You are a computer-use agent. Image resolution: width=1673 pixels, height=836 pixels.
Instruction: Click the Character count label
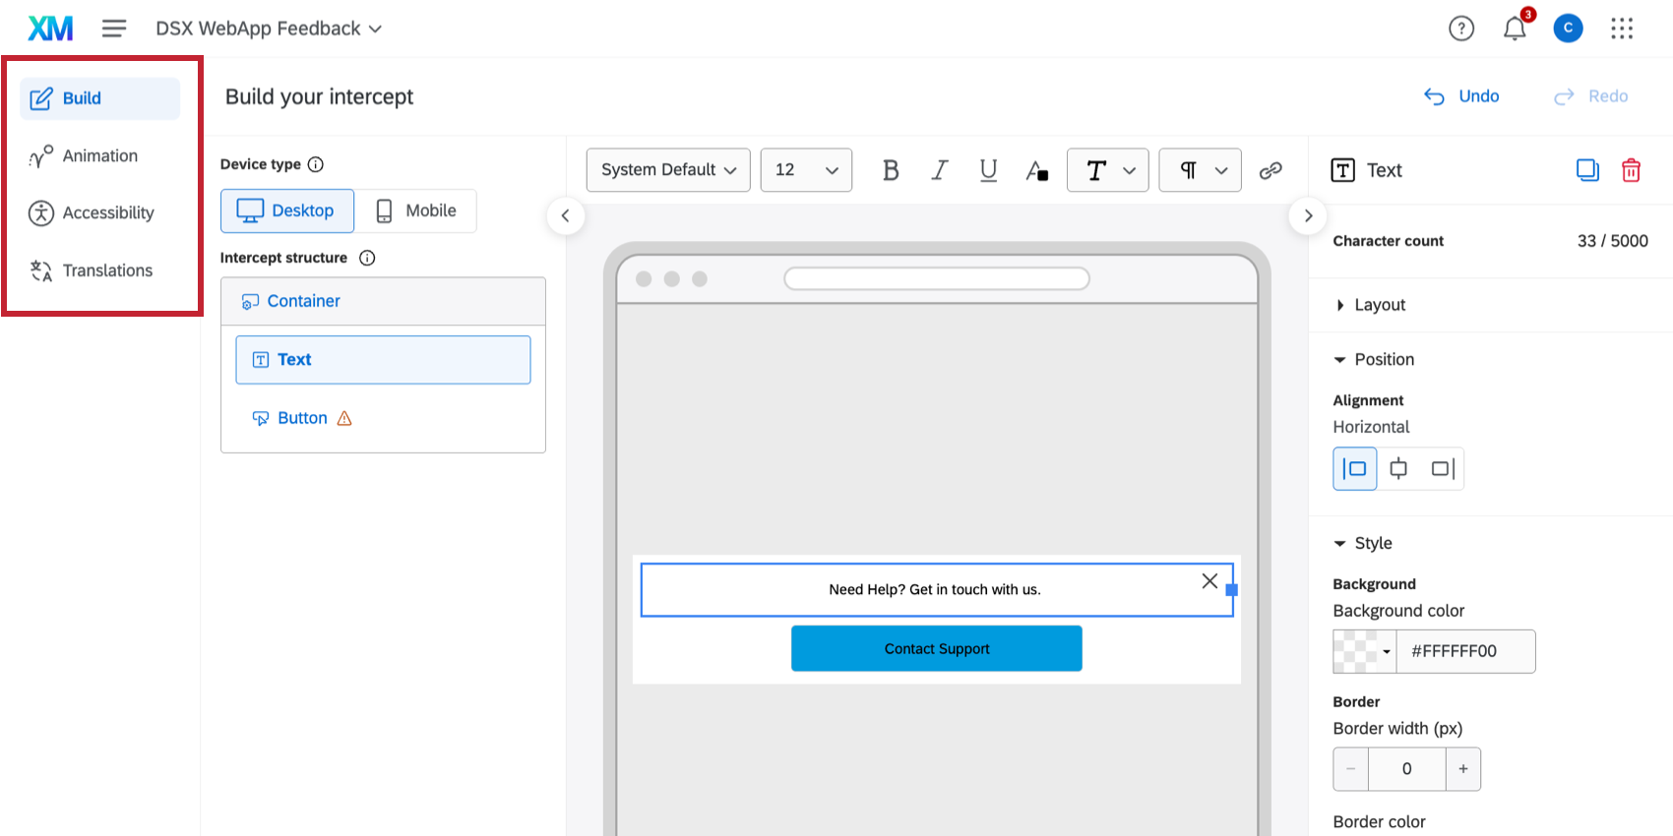coord(1389,241)
